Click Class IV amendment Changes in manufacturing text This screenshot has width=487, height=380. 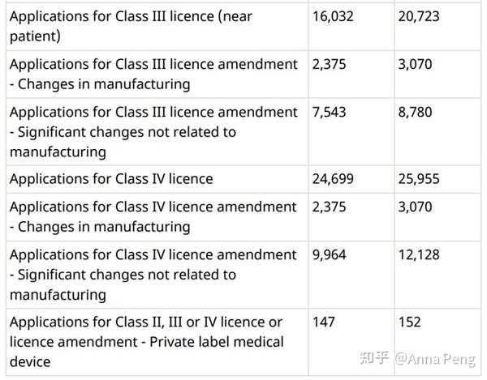tap(153, 216)
